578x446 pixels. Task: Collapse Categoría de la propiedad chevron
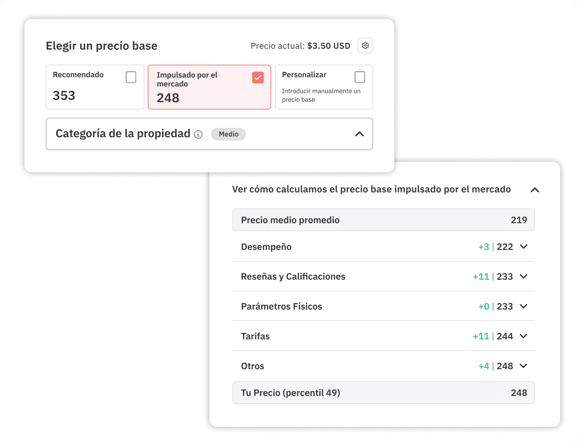click(x=359, y=134)
